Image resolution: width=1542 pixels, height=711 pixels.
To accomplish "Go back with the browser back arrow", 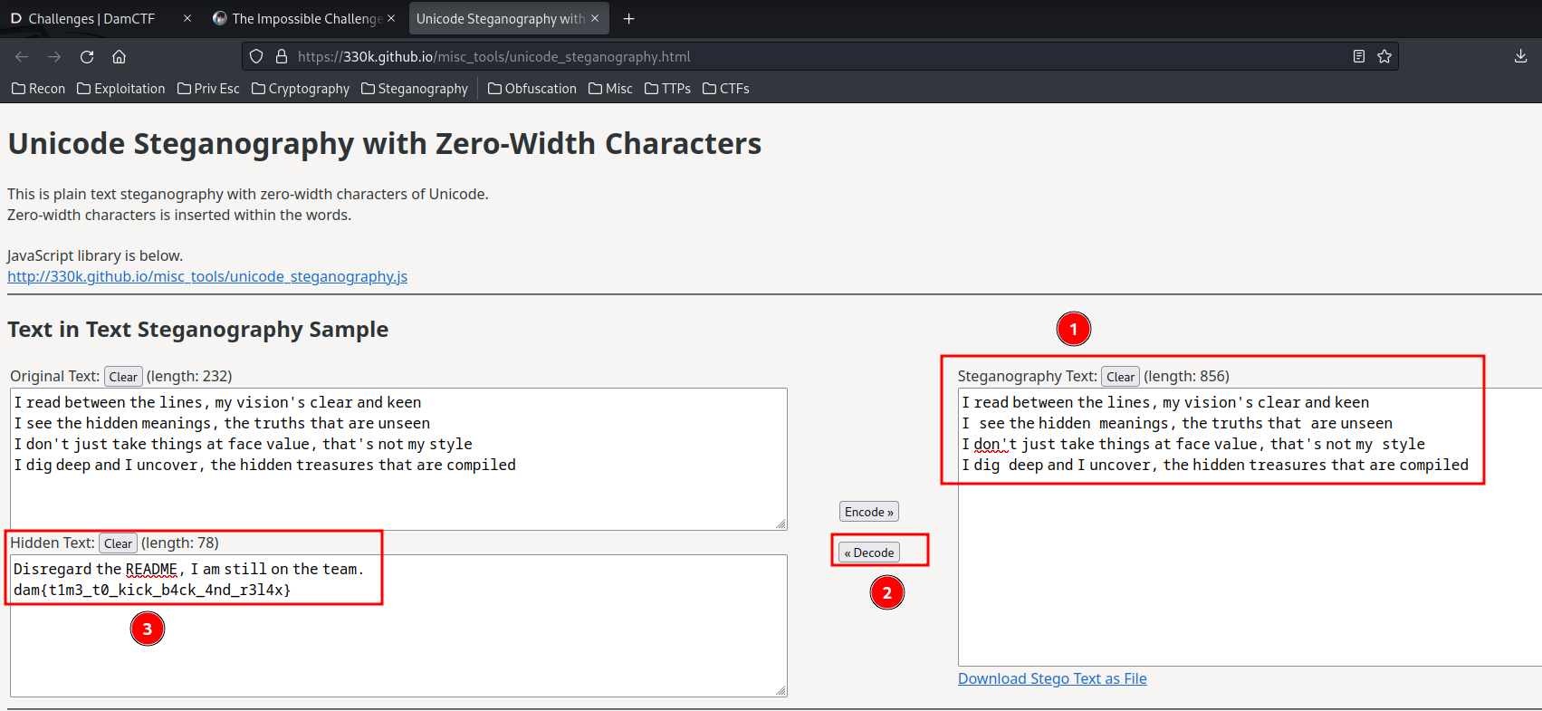I will point(22,56).
